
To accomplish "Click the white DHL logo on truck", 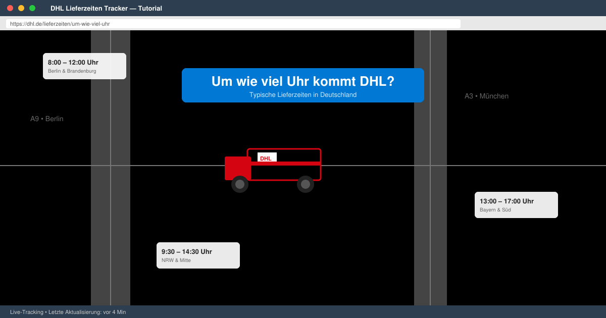I will pos(267,157).
